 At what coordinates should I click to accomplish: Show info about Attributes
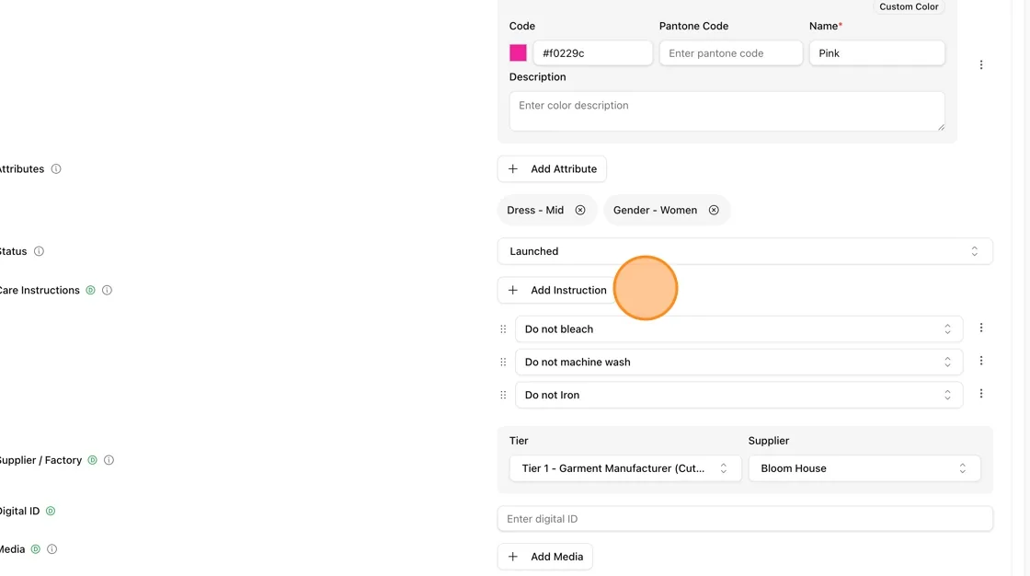(x=56, y=169)
